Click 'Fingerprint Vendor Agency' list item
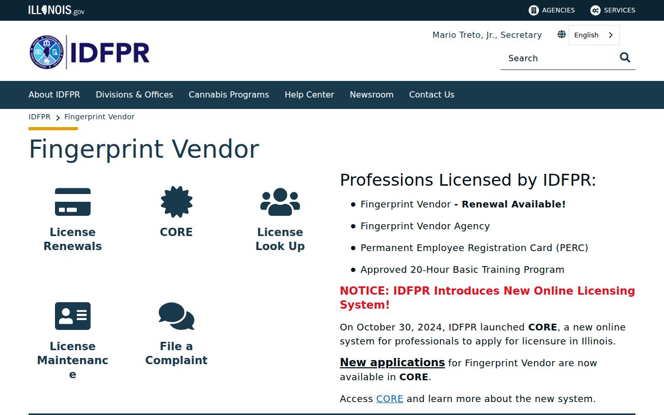This screenshot has height=415, width=664. coord(425,226)
